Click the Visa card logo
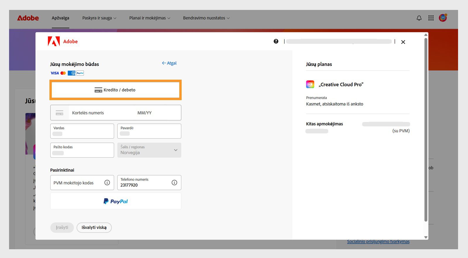 (55, 73)
